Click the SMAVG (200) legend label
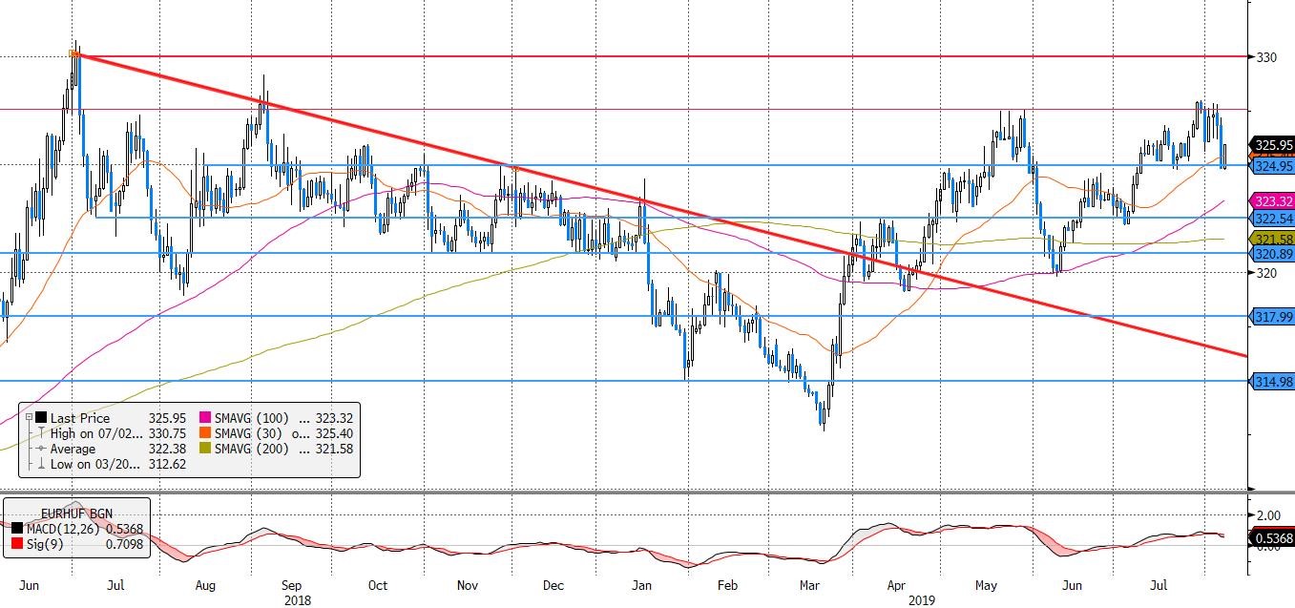Image resolution: width=1295 pixels, height=608 pixels. [251, 449]
